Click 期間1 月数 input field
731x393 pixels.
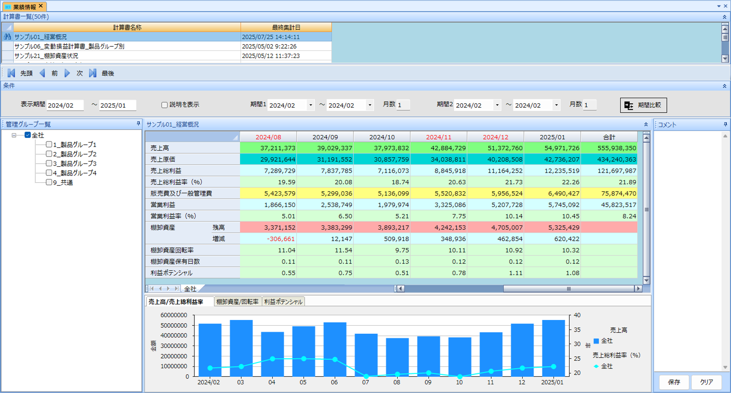pos(403,105)
